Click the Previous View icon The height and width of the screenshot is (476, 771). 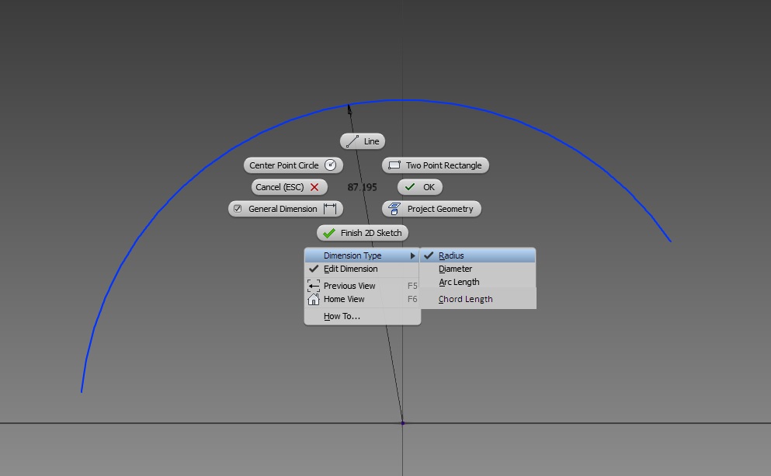click(x=314, y=285)
